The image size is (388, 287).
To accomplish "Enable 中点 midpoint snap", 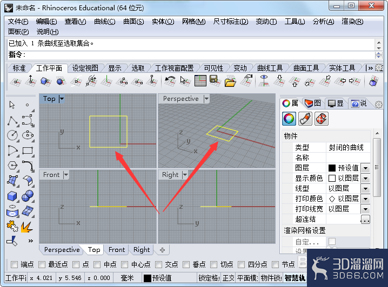I will [97, 264].
